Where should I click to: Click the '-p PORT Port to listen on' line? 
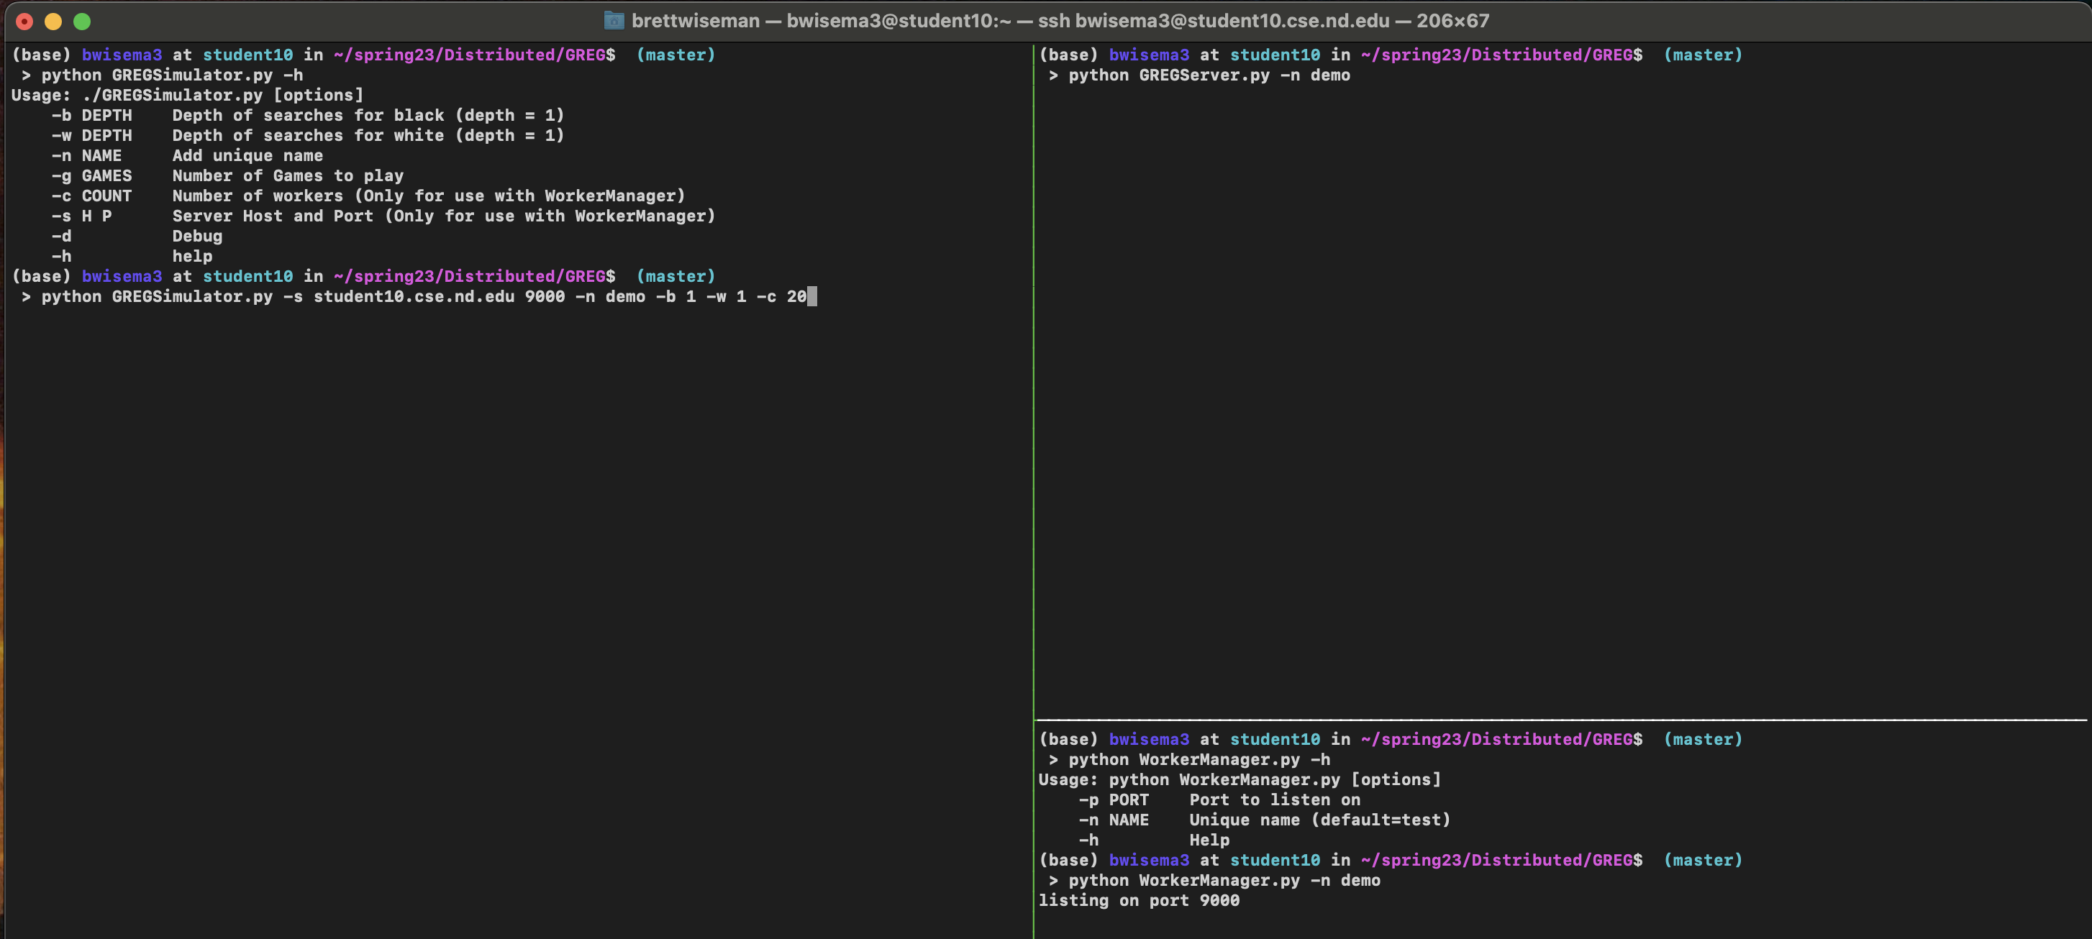click(x=1220, y=800)
